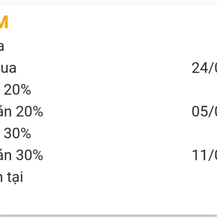Click the empty value cell of standalone 20% row
217x217 pixels.
pos(204,90)
